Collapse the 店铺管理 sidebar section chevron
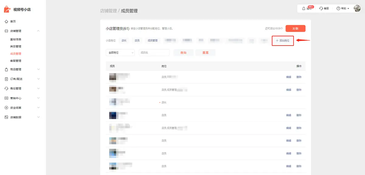Viewport: 365px width, 175px height. pyautogui.click(x=38, y=31)
